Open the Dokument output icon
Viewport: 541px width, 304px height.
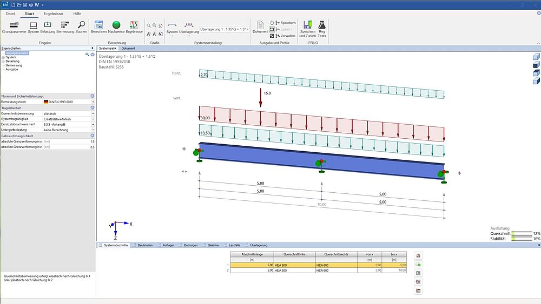coord(260,25)
